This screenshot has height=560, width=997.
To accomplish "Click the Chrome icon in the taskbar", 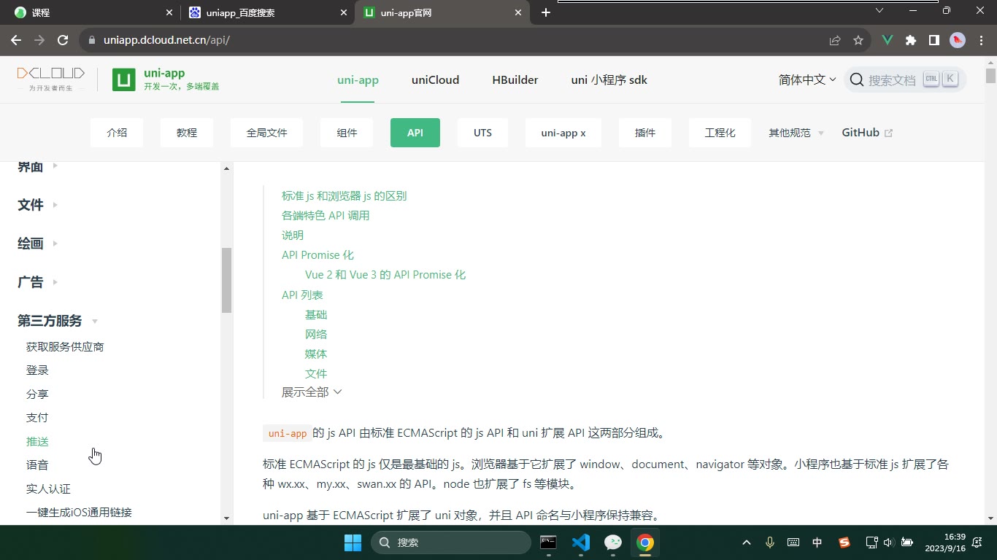I will tap(644, 542).
